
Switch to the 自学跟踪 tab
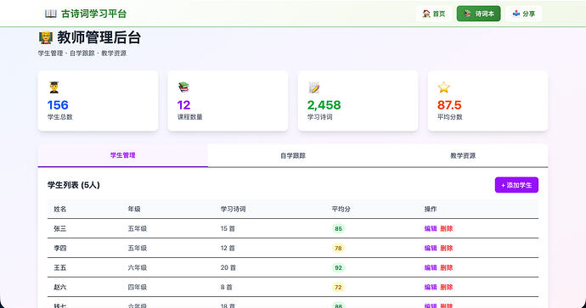(x=293, y=155)
